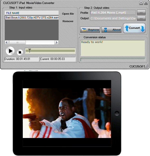
Task: Click the Output path field
Action: point(113,18)
